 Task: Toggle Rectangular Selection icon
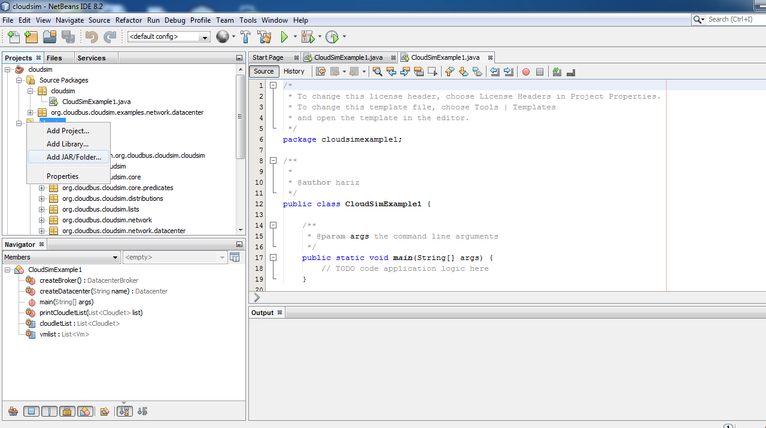[433, 72]
